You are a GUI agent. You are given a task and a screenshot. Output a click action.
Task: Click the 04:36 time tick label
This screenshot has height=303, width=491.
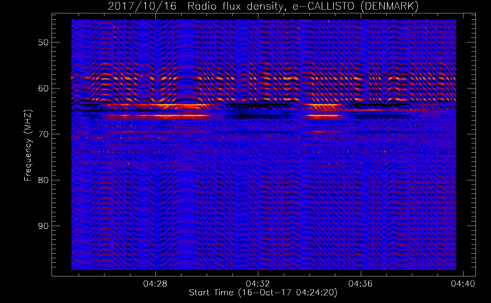361,284
